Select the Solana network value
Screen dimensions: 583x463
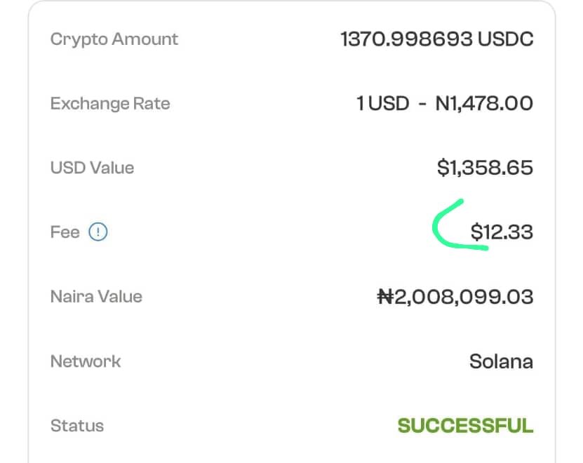tap(501, 362)
